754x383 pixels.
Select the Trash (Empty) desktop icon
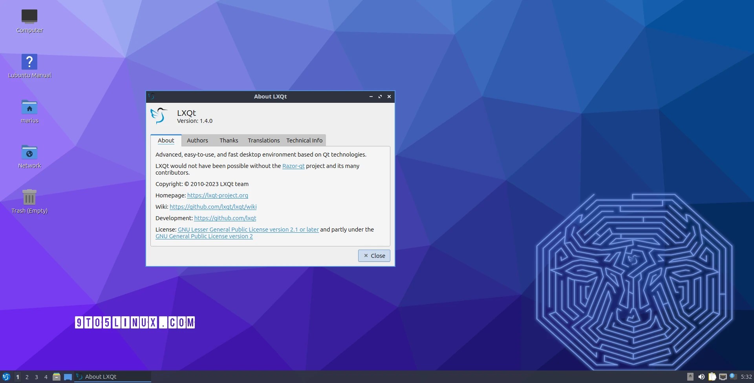point(29,202)
